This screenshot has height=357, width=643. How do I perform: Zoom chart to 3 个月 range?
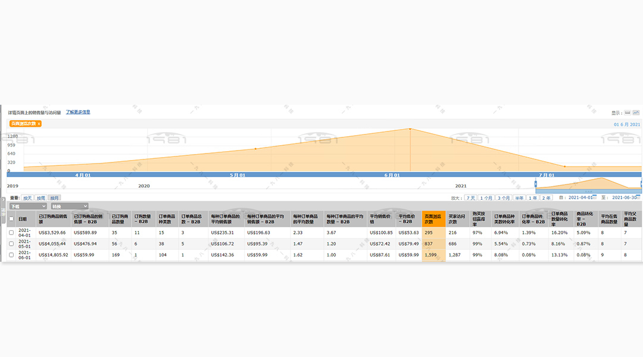[x=504, y=198]
